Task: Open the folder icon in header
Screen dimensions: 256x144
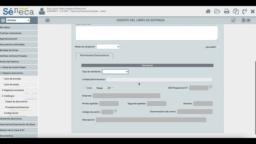Action: point(217,11)
